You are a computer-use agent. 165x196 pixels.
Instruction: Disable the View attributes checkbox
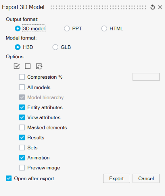point(22,117)
